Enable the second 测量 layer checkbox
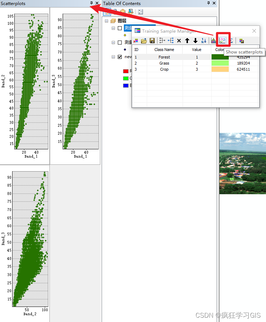 point(120,42)
